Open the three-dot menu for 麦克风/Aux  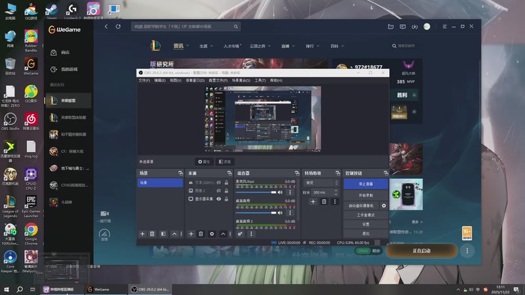coord(290,192)
